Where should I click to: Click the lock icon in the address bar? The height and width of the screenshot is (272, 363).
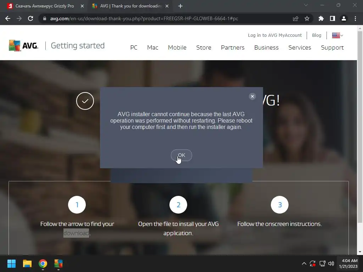pos(45,18)
